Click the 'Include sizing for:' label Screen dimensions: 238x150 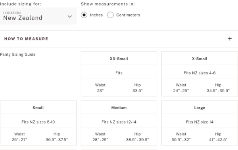(21, 4)
